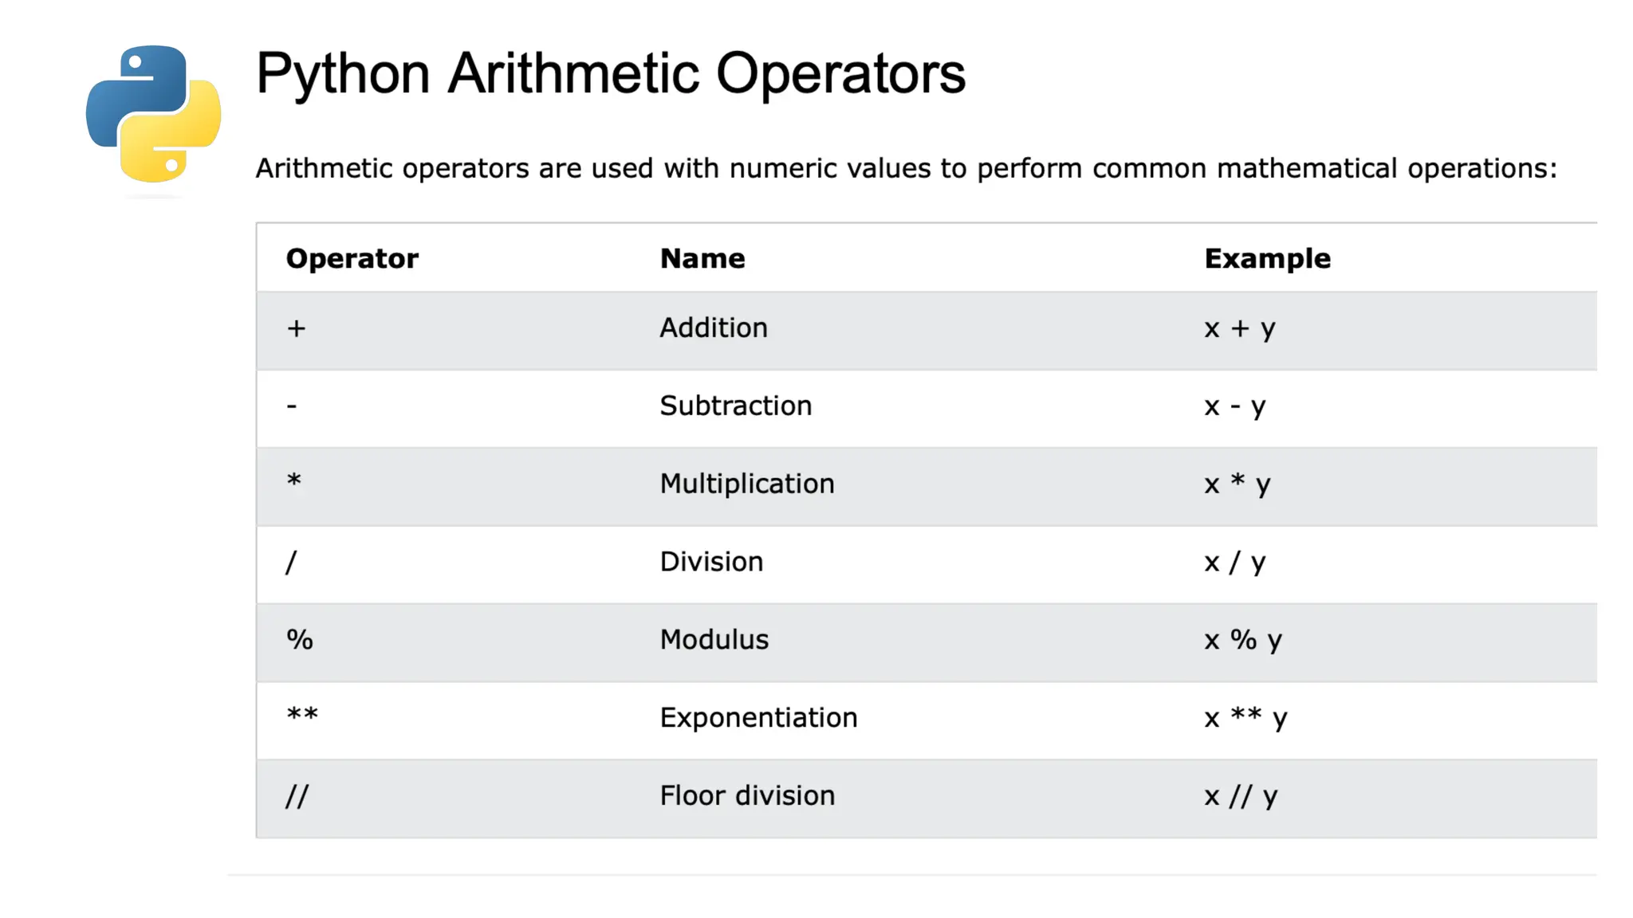This screenshot has width=1633, height=918.
Task: Select the Name column header
Action: (702, 258)
